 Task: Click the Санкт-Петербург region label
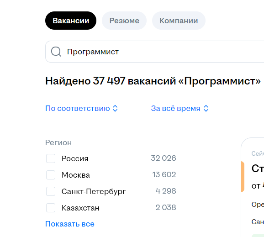click(x=94, y=191)
